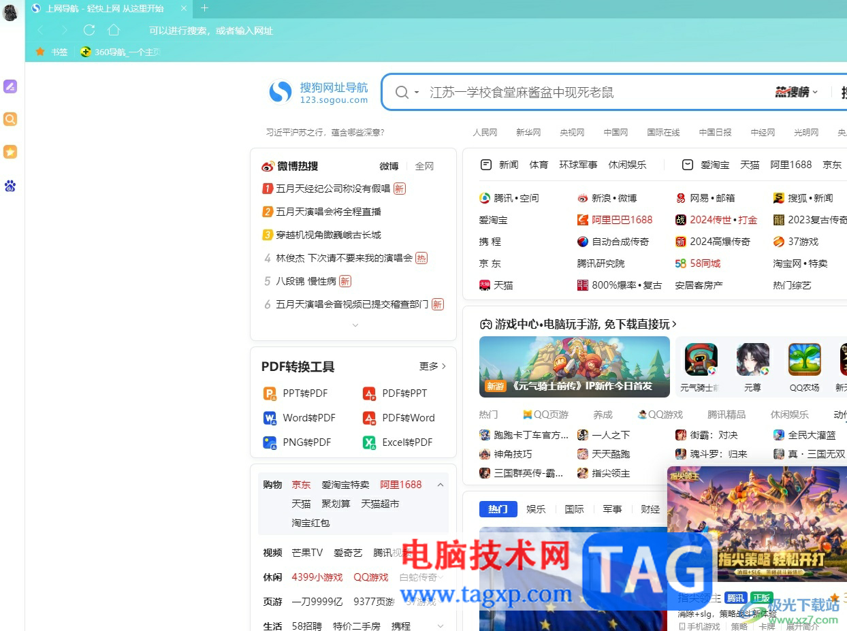The width and height of the screenshot is (847, 631).
Task: Expand more 微博热搜 entries chevron
Action: [x=355, y=325]
